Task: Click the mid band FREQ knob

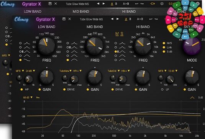Action: click(95, 46)
